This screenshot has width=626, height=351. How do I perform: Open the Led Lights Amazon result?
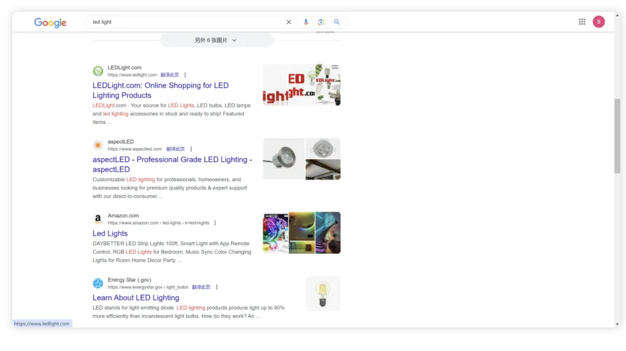110,234
